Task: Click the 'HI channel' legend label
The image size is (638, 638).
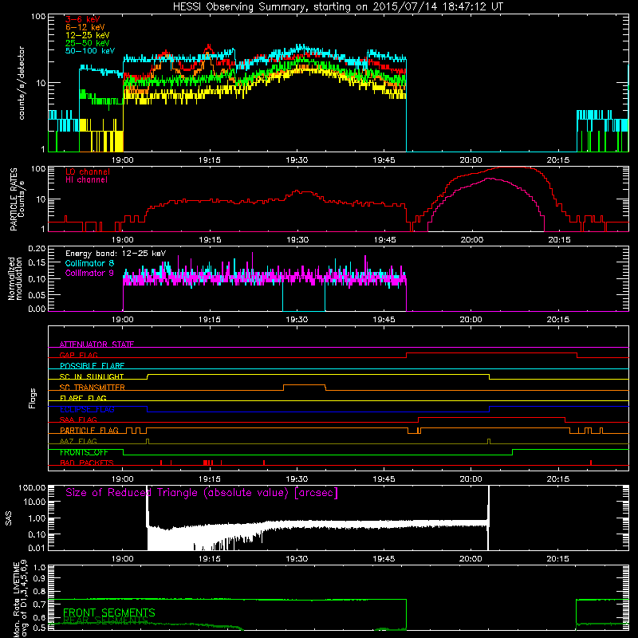Action: [x=87, y=180]
